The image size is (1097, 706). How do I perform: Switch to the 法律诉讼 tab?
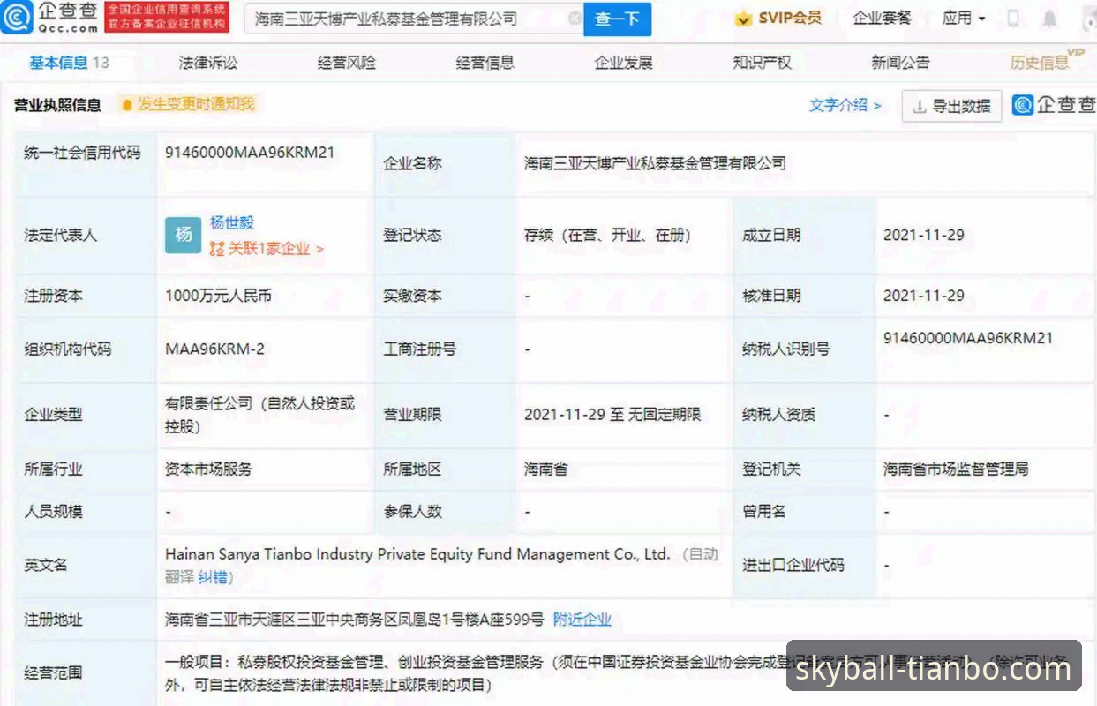point(207,62)
